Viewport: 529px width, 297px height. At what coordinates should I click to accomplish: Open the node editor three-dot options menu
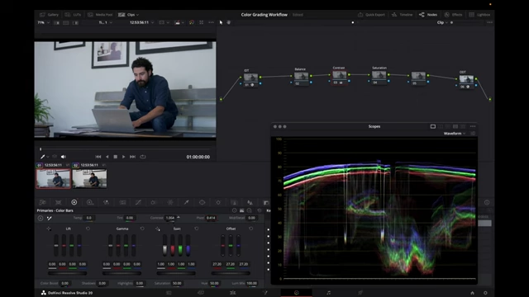point(489,22)
